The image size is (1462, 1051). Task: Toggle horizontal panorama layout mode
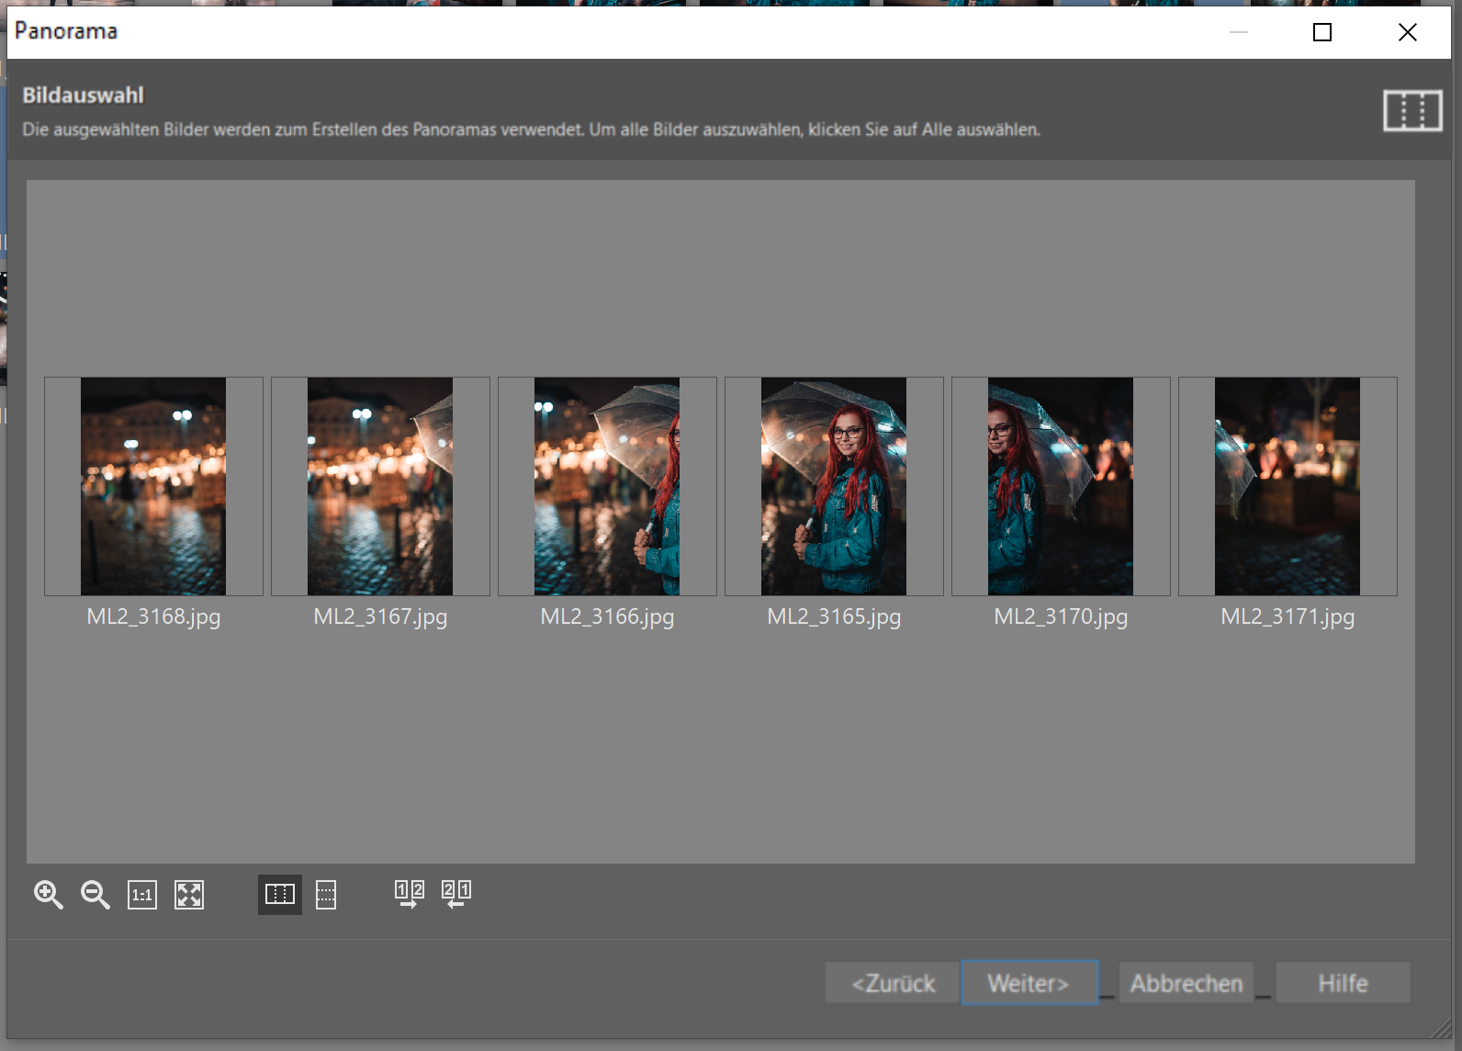pyautogui.click(x=280, y=894)
